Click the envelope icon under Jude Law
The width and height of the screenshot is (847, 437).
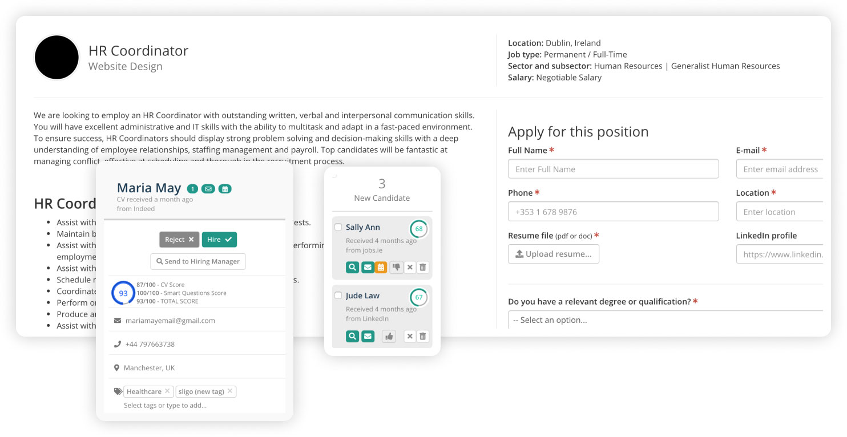pyautogui.click(x=368, y=337)
